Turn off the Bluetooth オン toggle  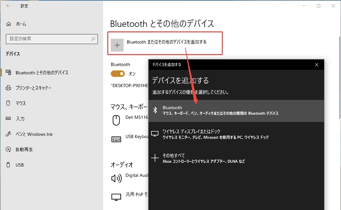click(118, 73)
